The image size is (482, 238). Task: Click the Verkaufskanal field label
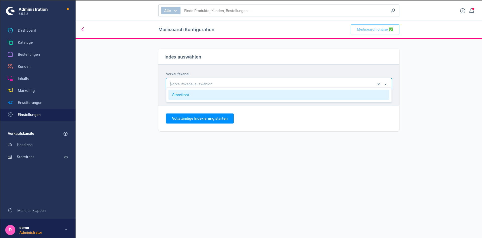tap(177, 74)
